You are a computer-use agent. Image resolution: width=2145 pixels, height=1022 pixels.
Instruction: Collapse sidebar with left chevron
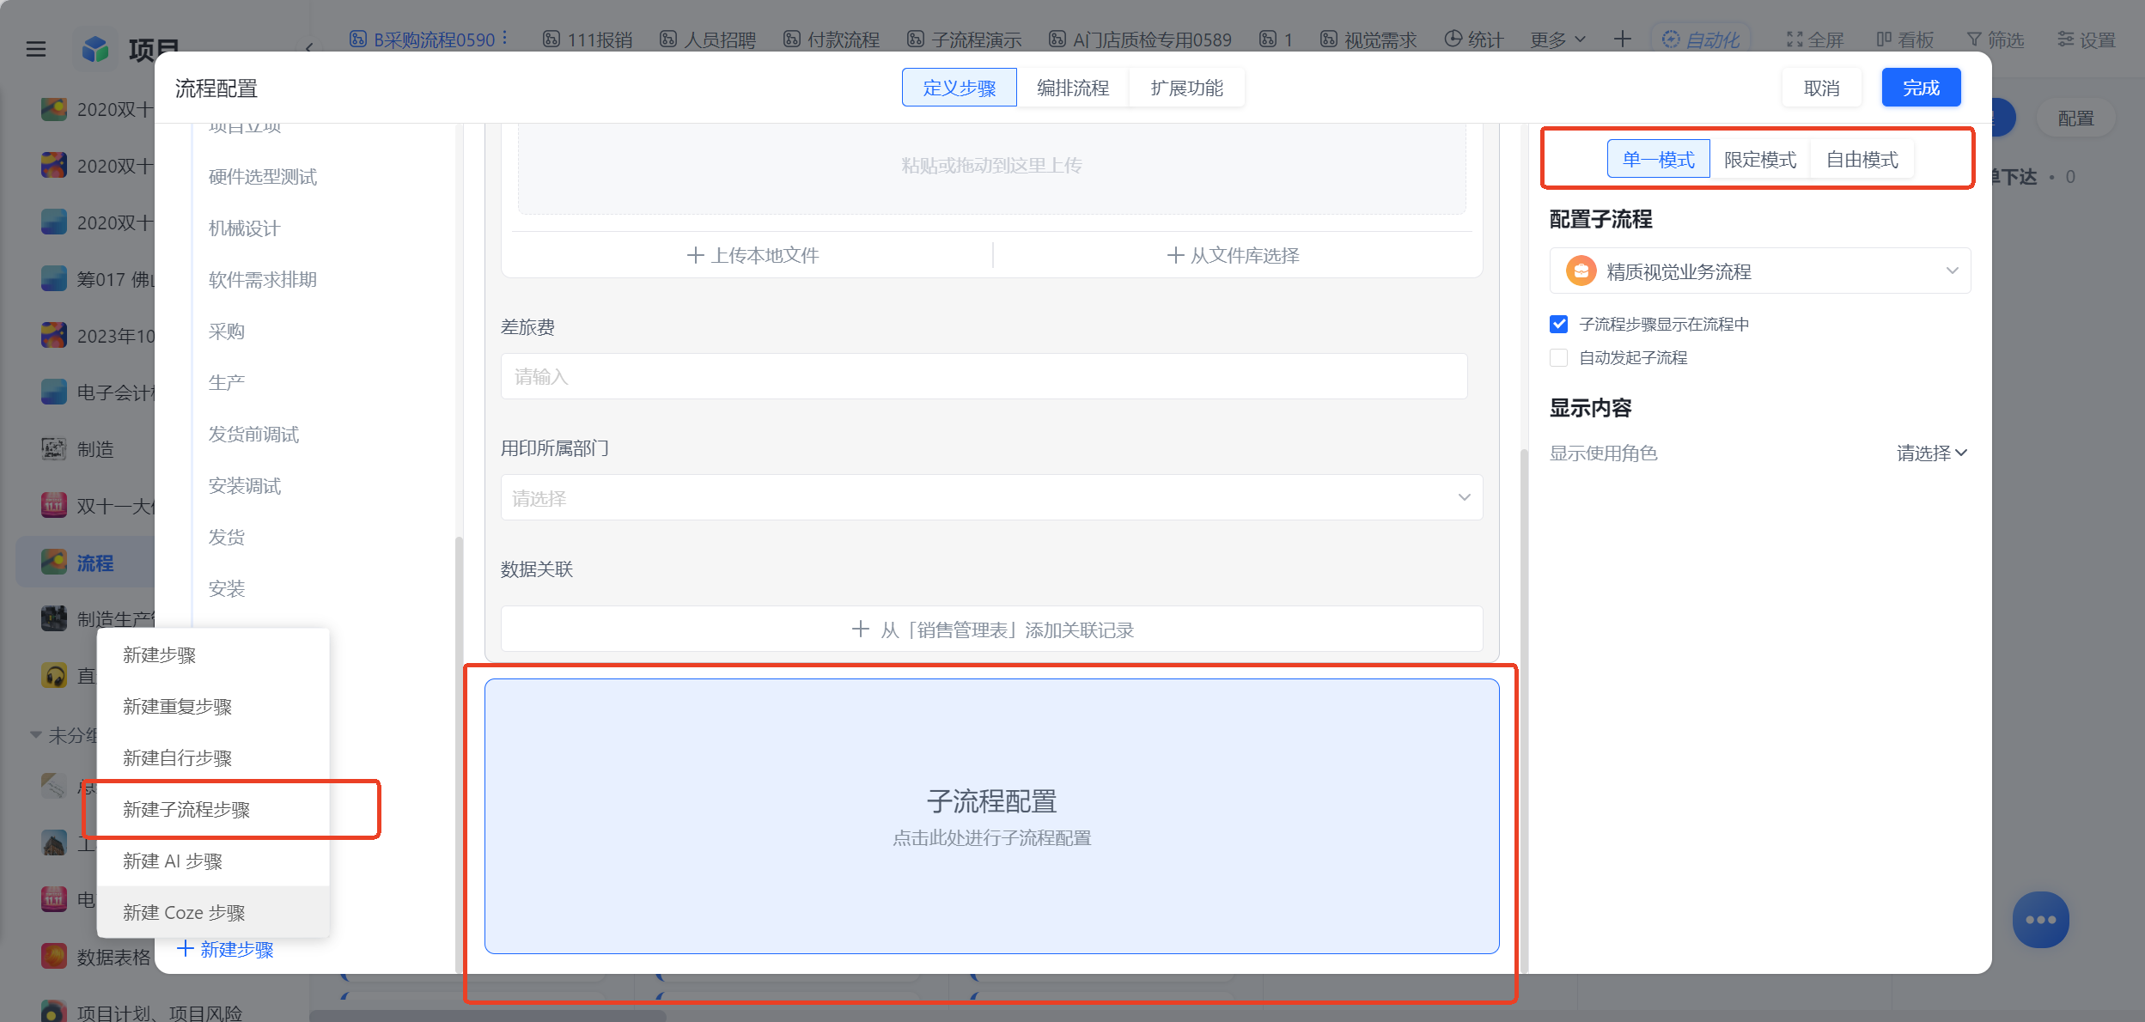309,48
